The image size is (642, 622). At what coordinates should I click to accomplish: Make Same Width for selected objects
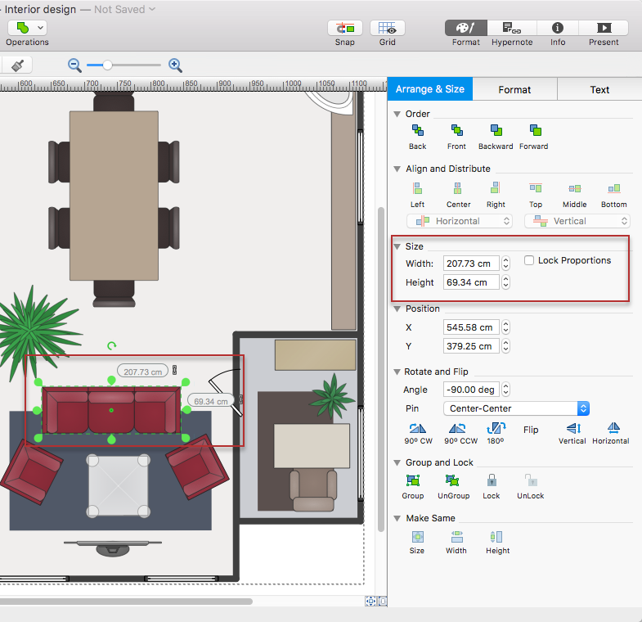tap(456, 537)
